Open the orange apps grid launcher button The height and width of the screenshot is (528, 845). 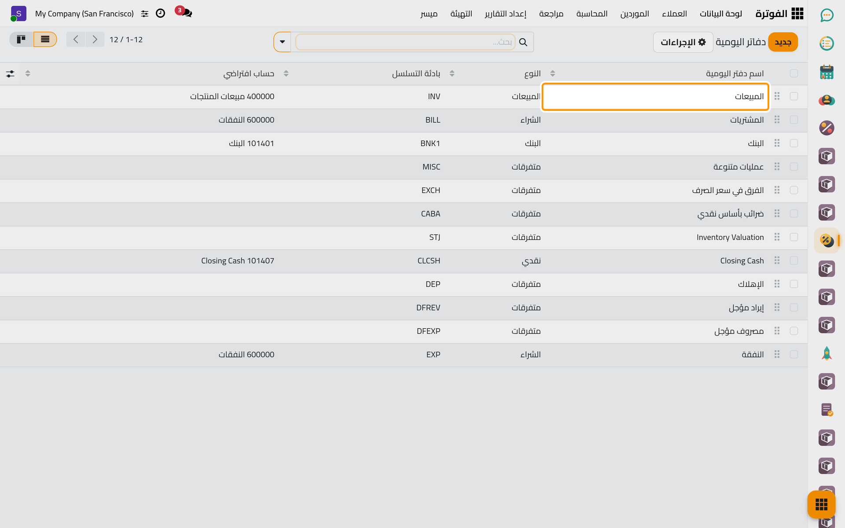pos(821,504)
